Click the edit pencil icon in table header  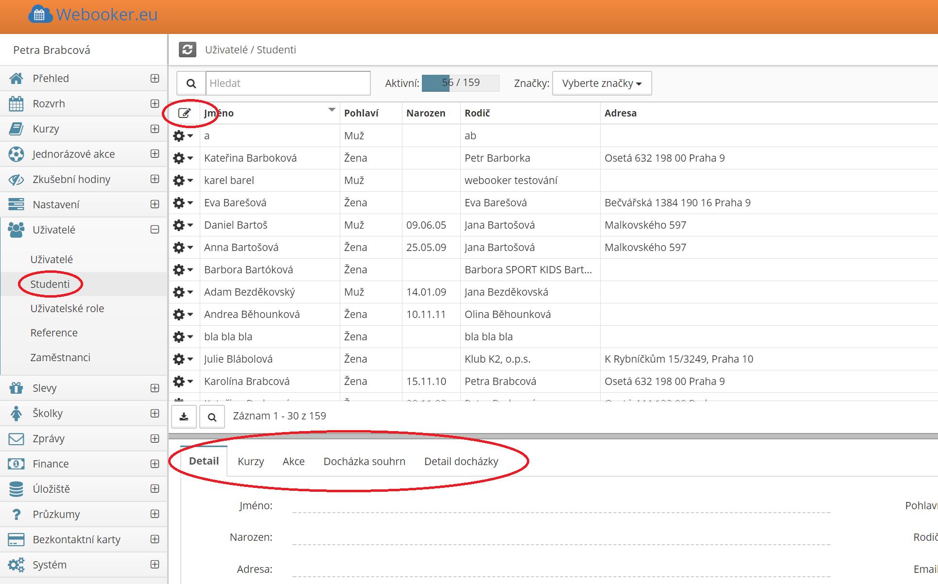coord(184,113)
